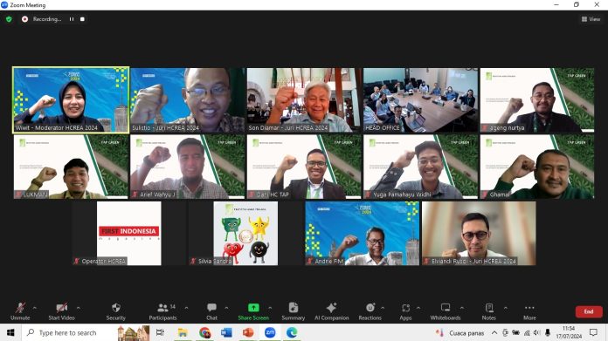Image resolution: width=608 pixels, height=341 pixels.
Task: Launch AI Companion
Action: coord(332,308)
